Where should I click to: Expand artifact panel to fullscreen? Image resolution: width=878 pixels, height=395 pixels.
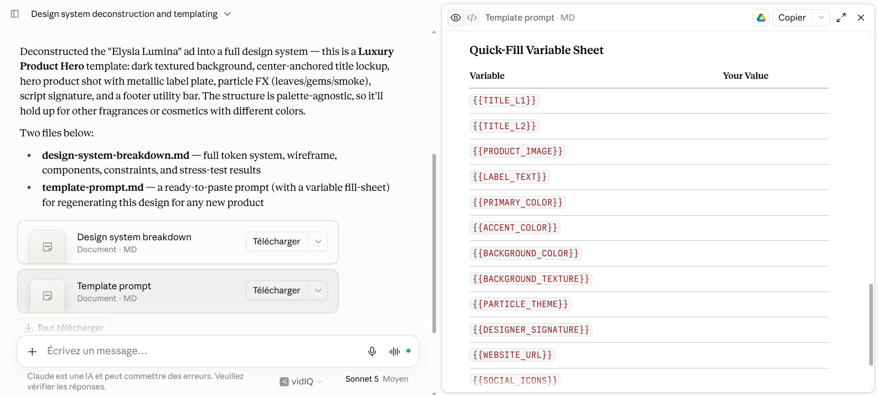pos(841,17)
